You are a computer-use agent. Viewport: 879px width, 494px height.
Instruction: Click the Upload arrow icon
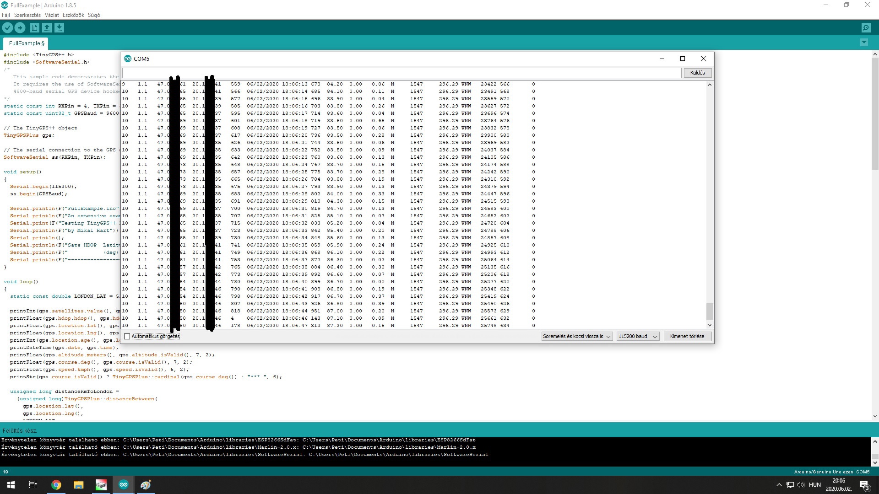point(20,28)
